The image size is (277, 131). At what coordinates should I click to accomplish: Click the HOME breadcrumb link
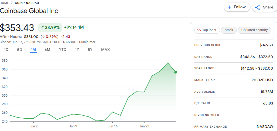[4, 3]
